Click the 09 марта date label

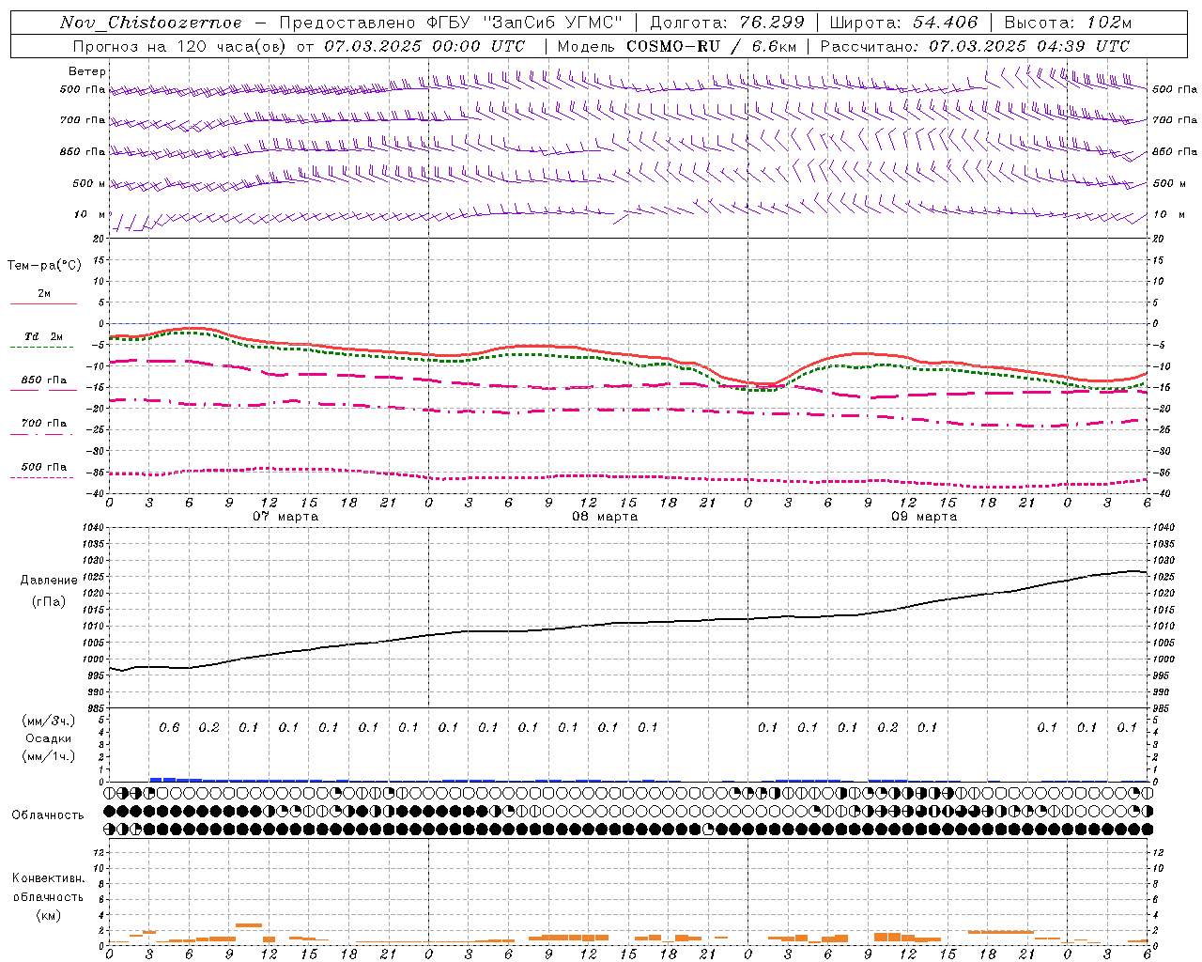click(x=924, y=517)
